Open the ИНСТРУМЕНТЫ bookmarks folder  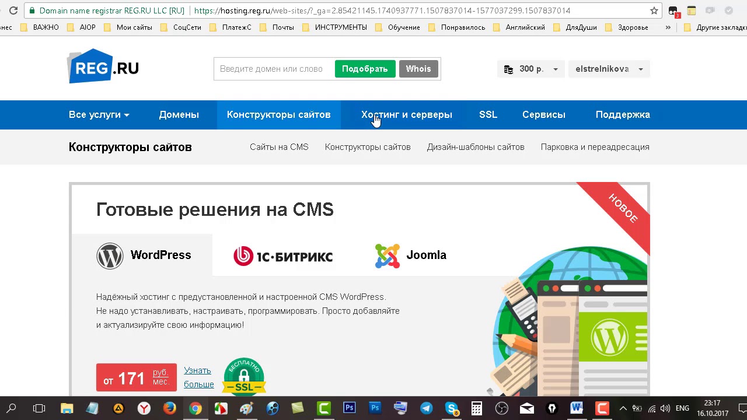(335, 27)
